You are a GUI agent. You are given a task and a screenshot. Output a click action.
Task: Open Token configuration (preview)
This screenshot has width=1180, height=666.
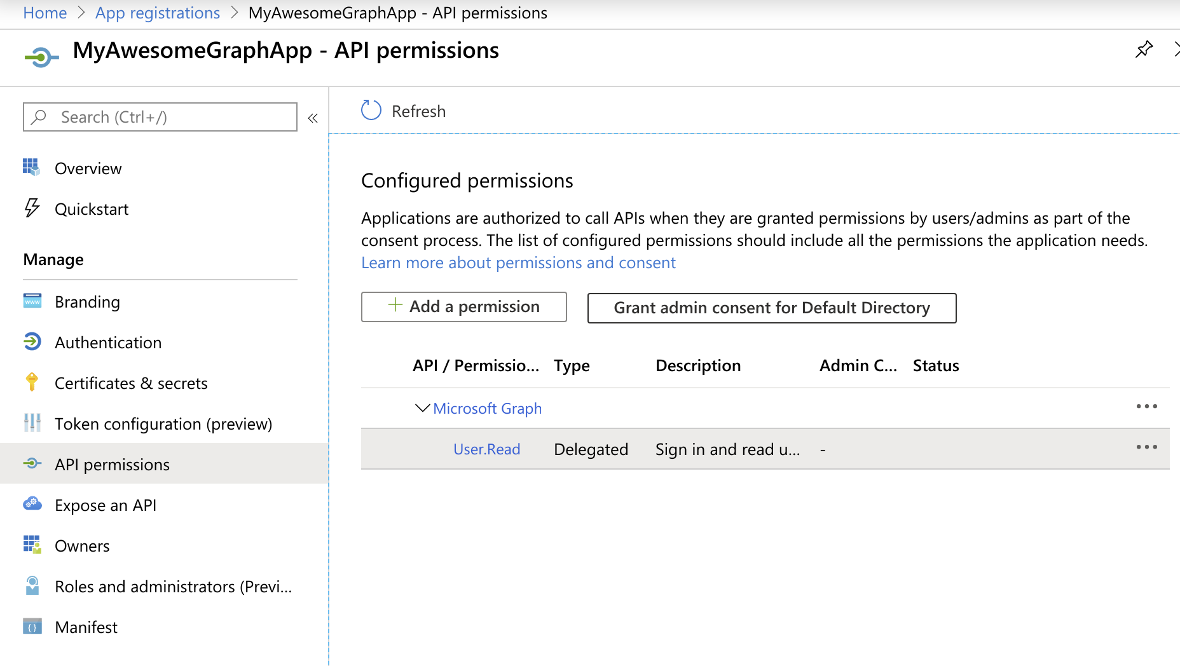coord(163,423)
